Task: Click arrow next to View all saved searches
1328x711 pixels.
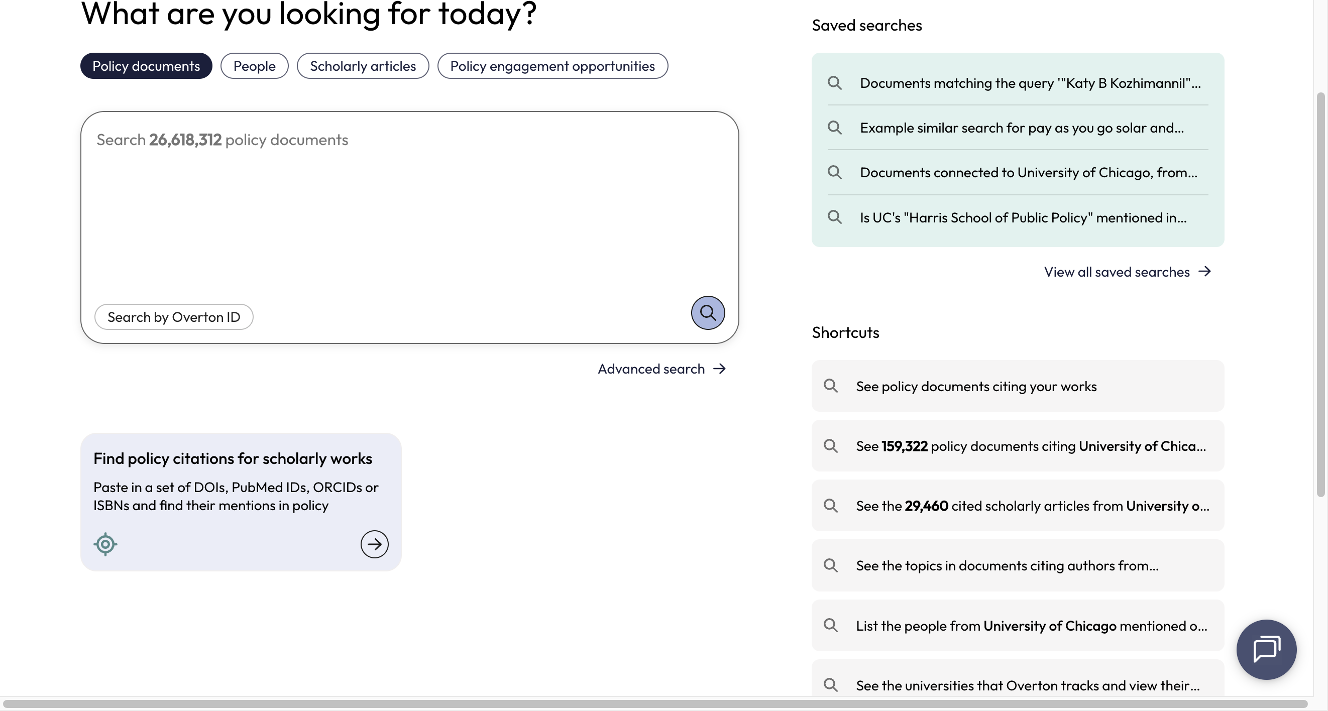Action: coord(1204,272)
